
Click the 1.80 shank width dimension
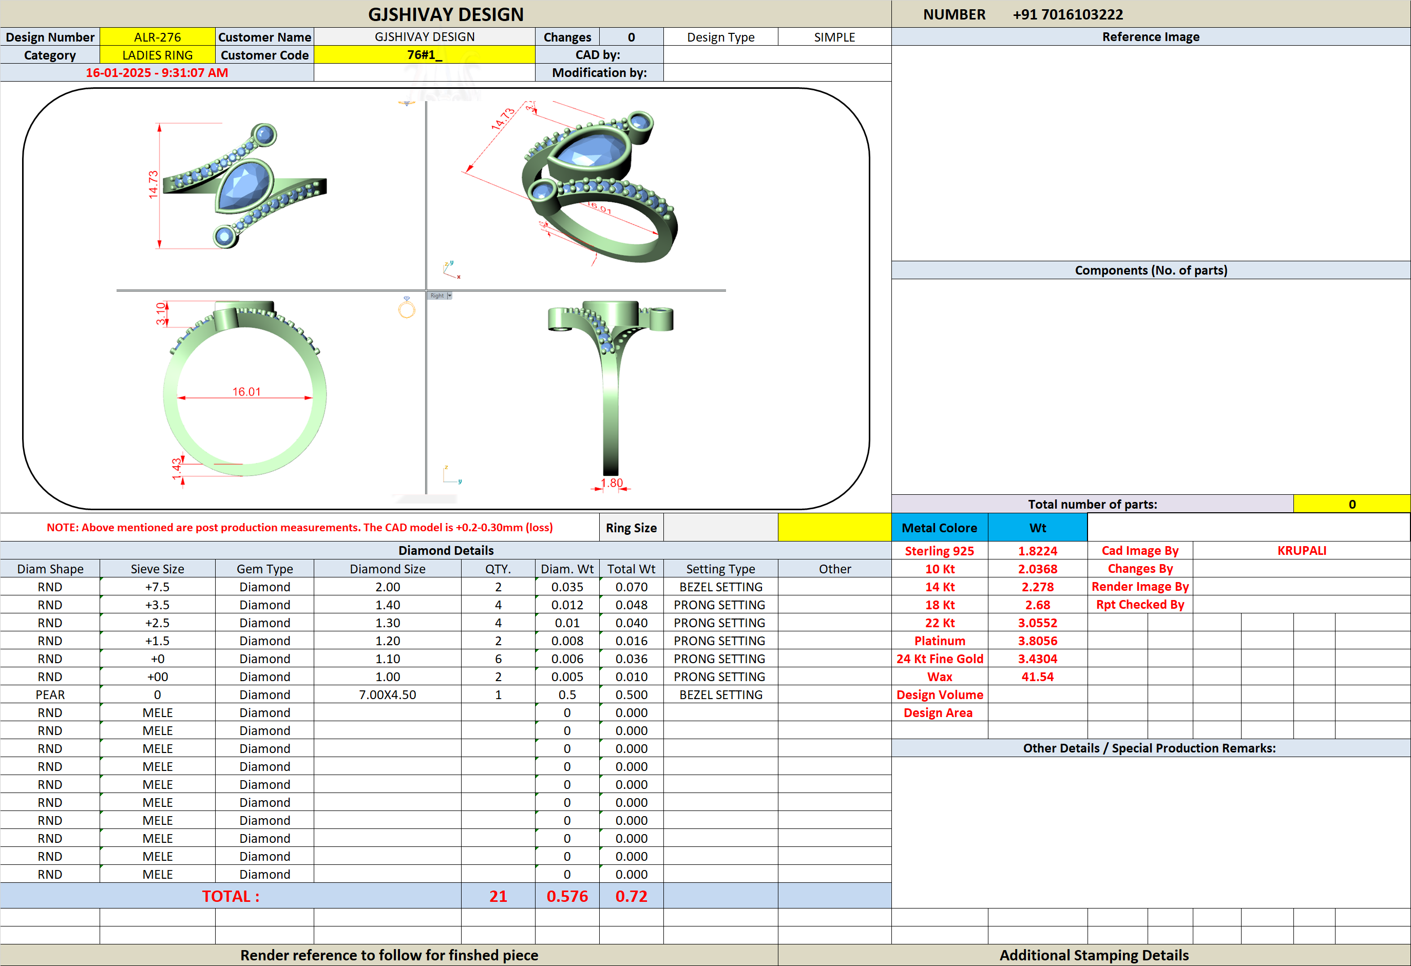(612, 483)
